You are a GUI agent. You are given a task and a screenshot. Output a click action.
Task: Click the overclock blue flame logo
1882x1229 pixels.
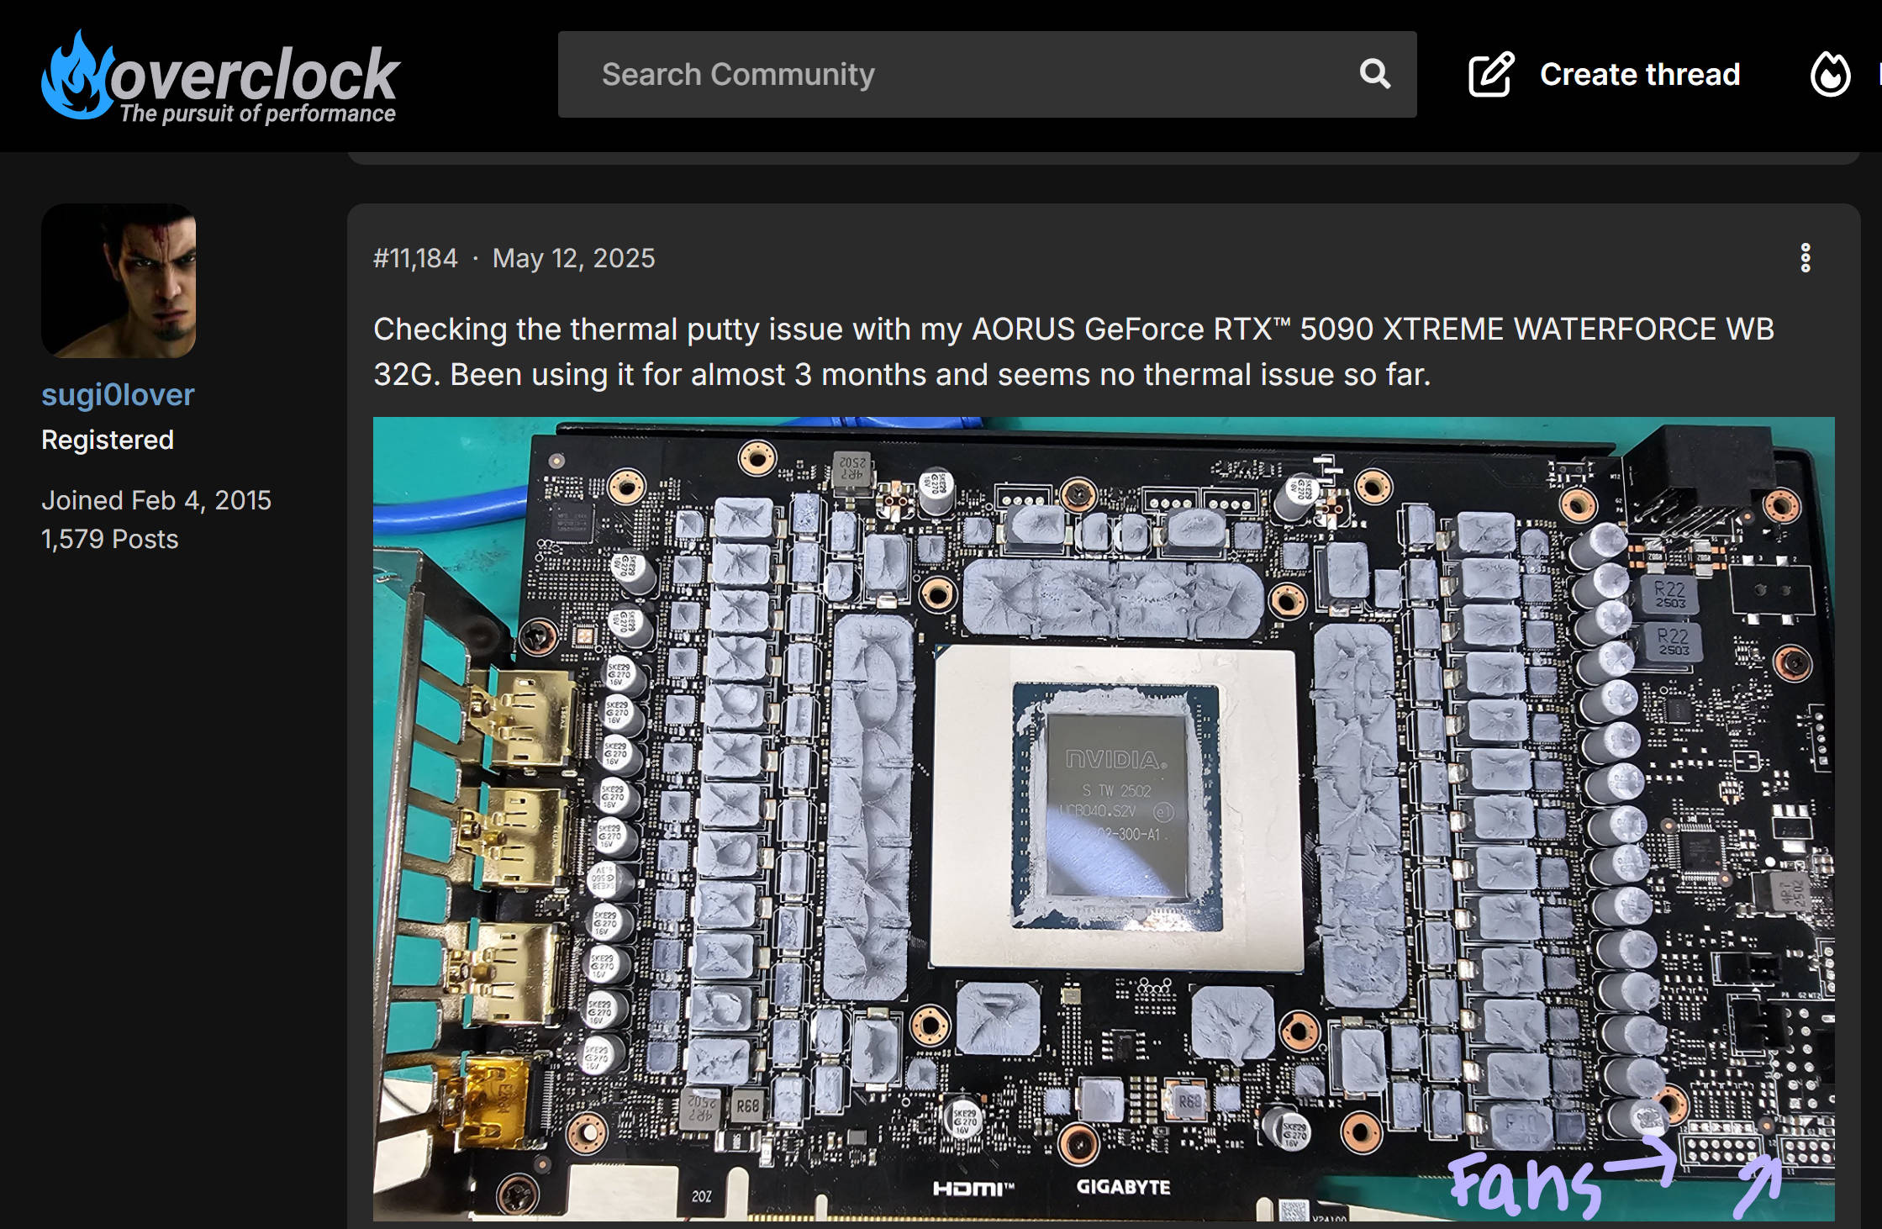[77, 76]
